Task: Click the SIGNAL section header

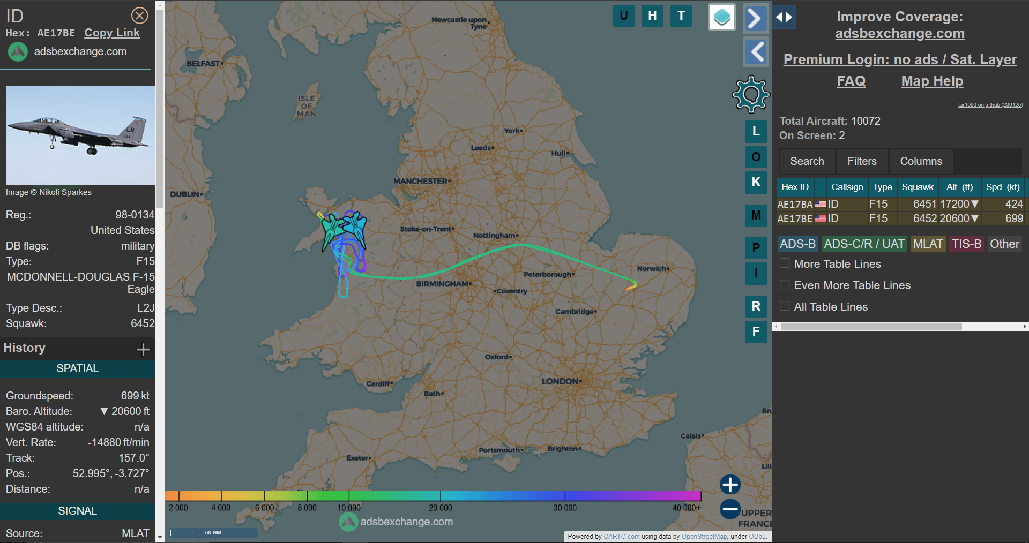Action: (x=78, y=511)
